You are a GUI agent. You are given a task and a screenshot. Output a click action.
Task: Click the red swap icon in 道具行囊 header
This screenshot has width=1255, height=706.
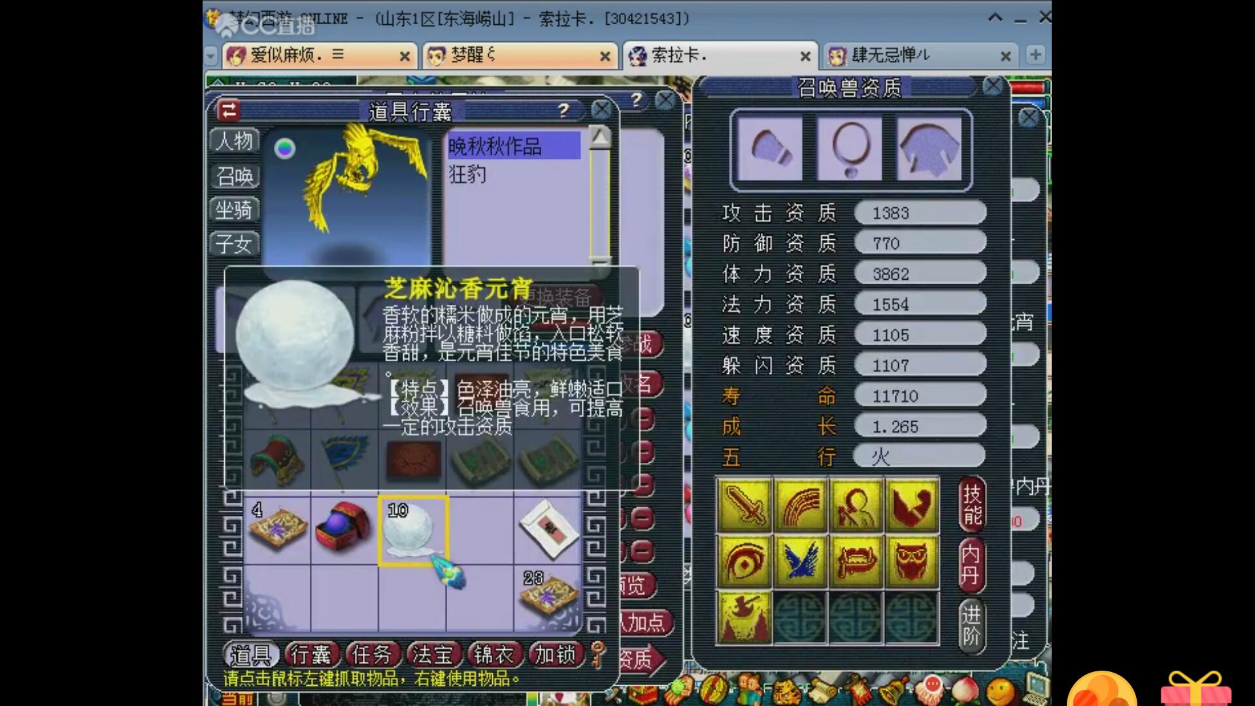click(x=228, y=110)
